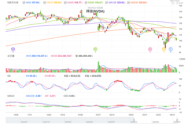The width and height of the screenshot is (188, 124).
Task: Click the green 60 moving average marker
Action: [x=95, y=49]
